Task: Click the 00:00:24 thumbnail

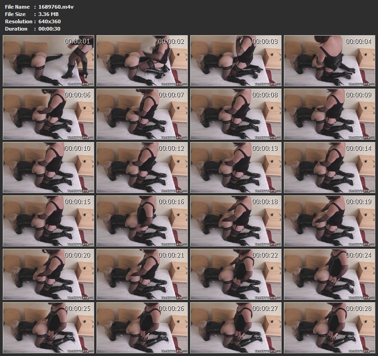Action: click(x=329, y=274)
